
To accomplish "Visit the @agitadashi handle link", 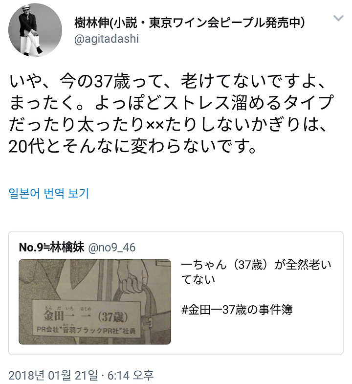I will coord(107,39).
